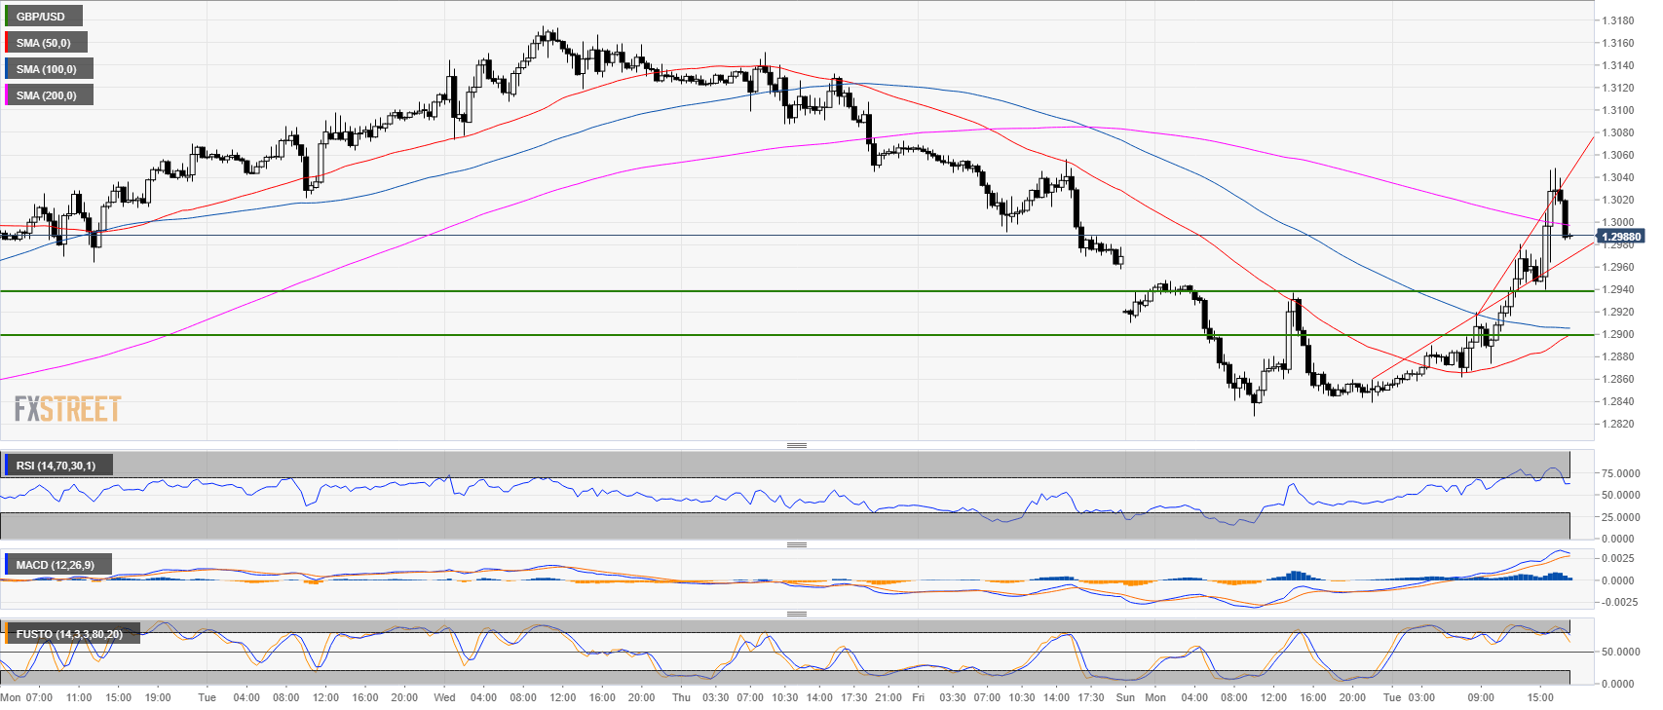Click the resize grip above the MACD pane
The image size is (1663, 710).
click(x=796, y=544)
